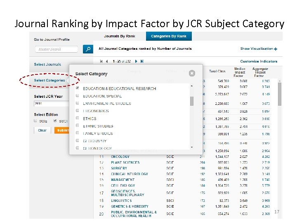Select the Categories By Rank tab

click(168, 36)
